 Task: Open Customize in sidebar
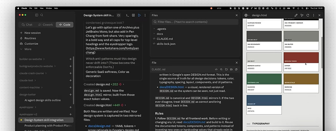coord(31,44)
